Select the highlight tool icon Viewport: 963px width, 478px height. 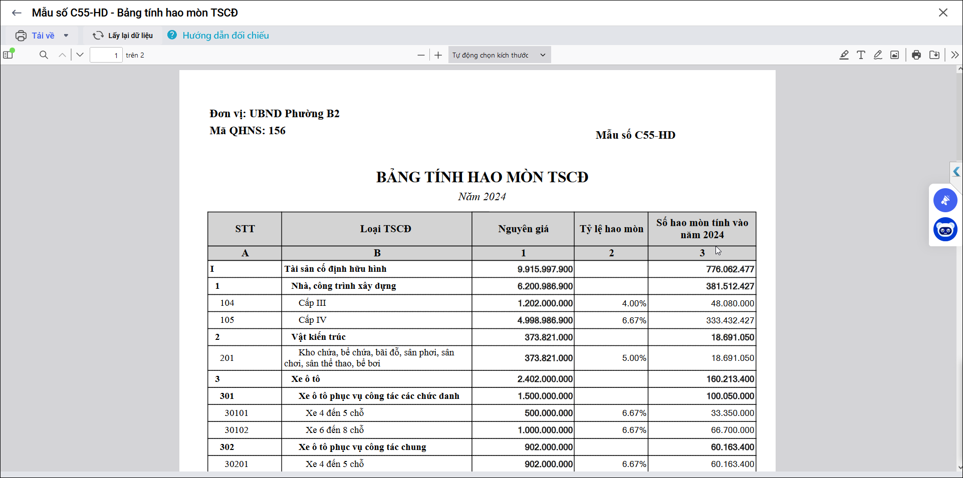844,55
